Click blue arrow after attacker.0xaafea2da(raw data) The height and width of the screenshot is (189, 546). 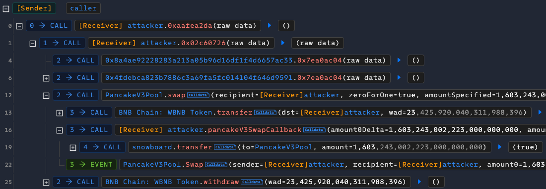click(269, 25)
